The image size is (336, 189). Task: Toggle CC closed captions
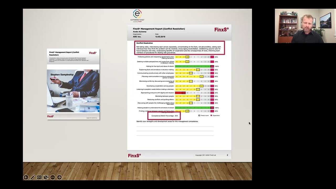point(39,177)
